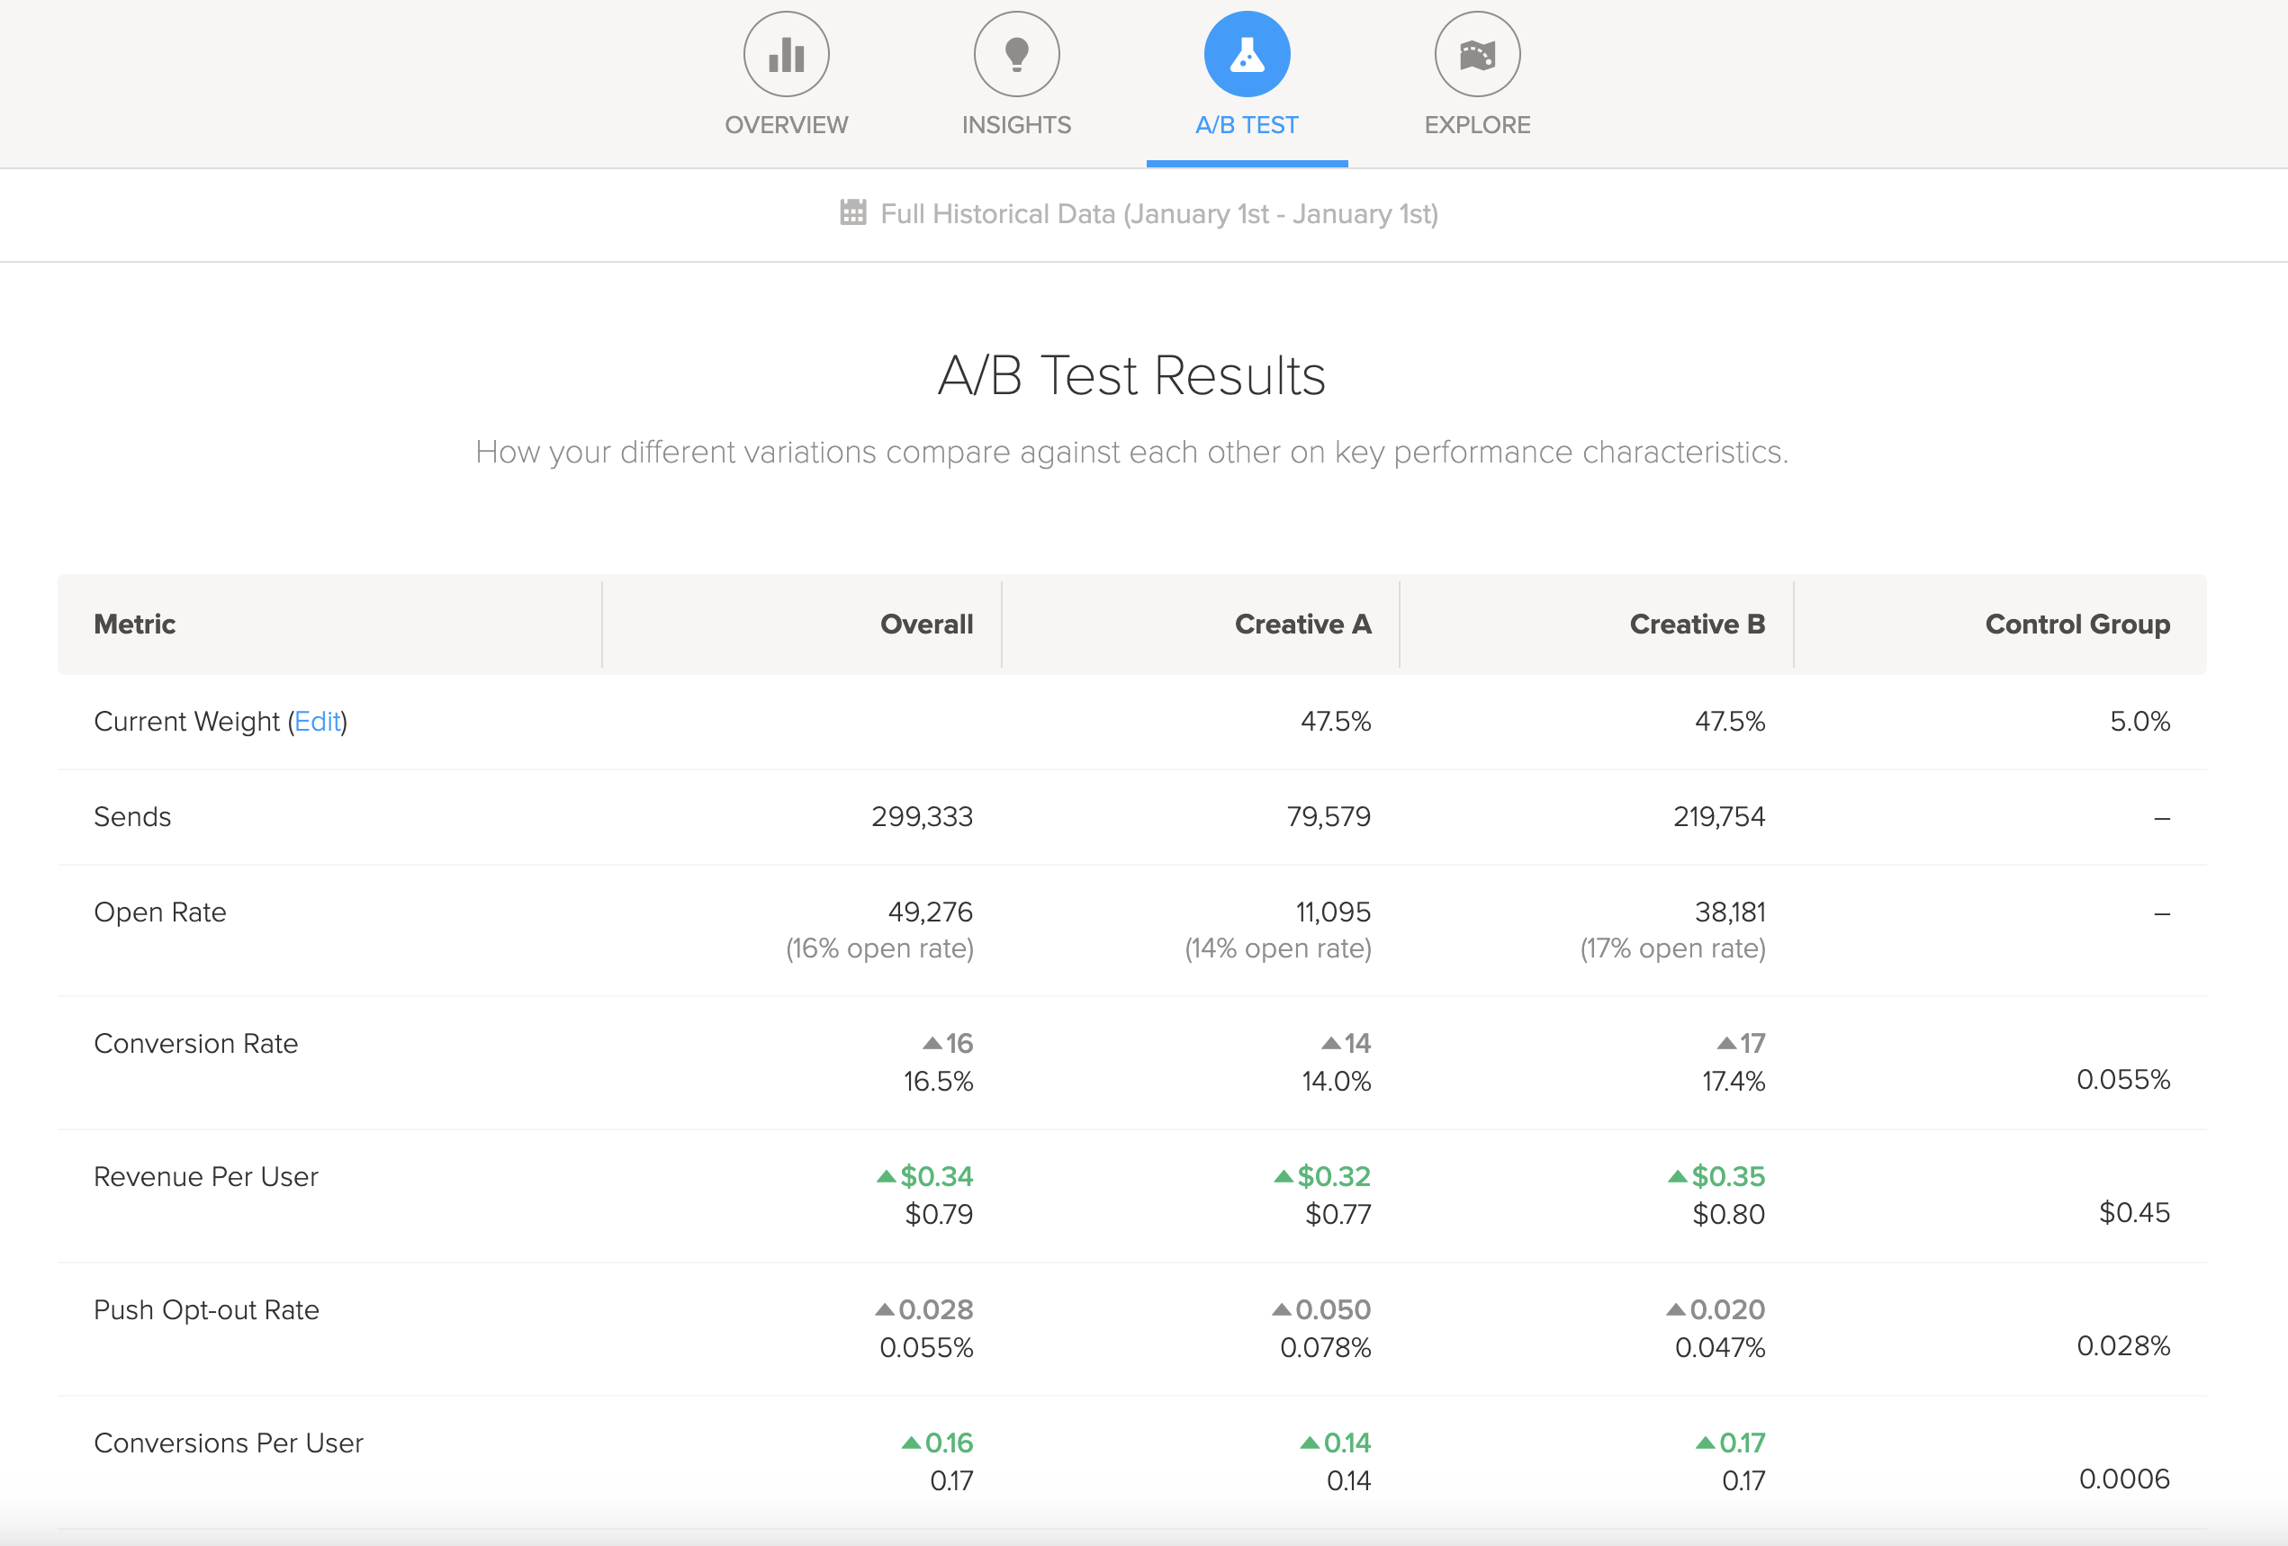Click the Creative A column header
The width and height of the screenshot is (2288, 1546).
tap(1302, 624)
